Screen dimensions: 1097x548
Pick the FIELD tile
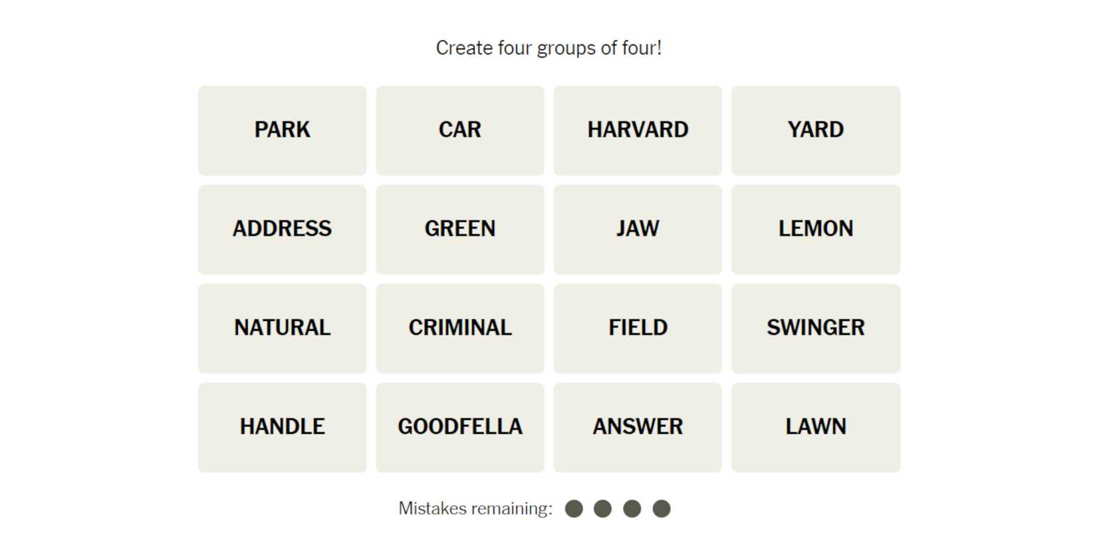638,328
